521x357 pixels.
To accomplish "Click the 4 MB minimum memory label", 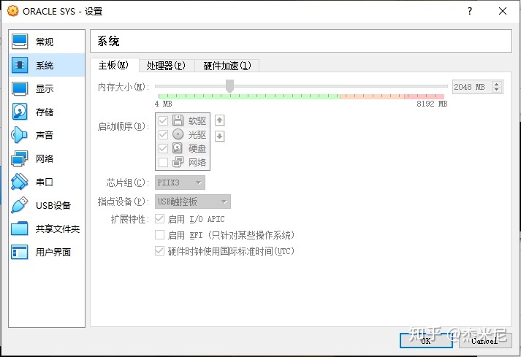I will (163, 104).
